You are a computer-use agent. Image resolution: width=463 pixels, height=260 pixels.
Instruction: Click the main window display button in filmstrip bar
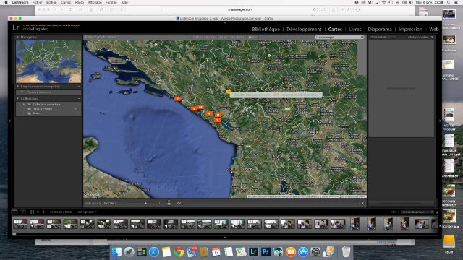[x=14, y=212]
